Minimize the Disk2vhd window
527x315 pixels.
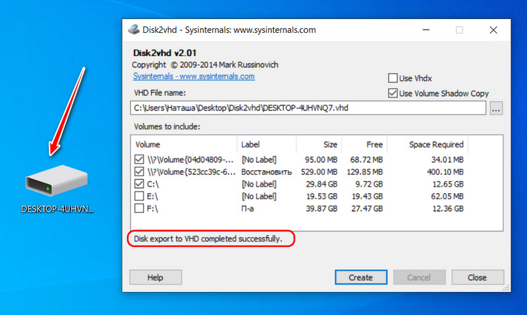[x=426, y=30]
